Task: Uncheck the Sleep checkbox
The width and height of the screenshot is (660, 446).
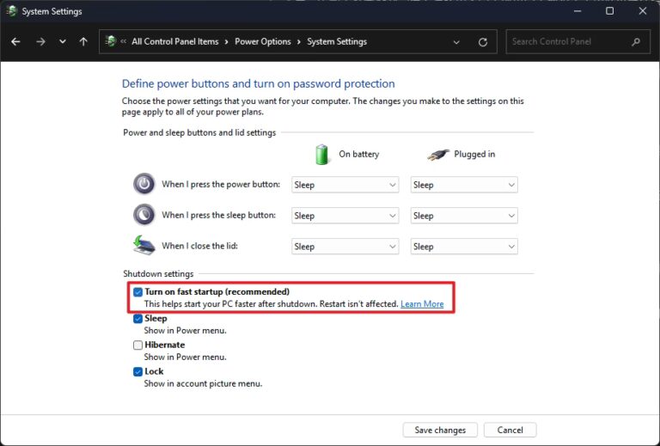Action: pos(137,319)
